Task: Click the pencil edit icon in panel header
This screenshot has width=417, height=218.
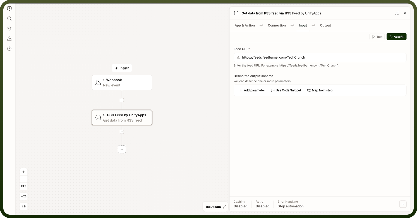Action: [x=397, y=13]
